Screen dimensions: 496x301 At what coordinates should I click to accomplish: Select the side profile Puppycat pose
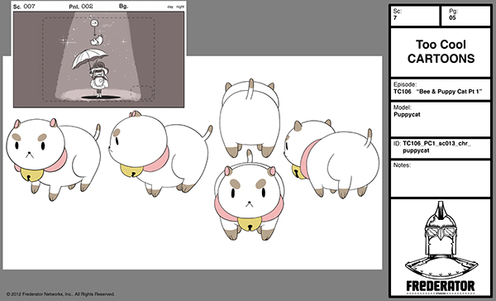click(x=160, y=154)
